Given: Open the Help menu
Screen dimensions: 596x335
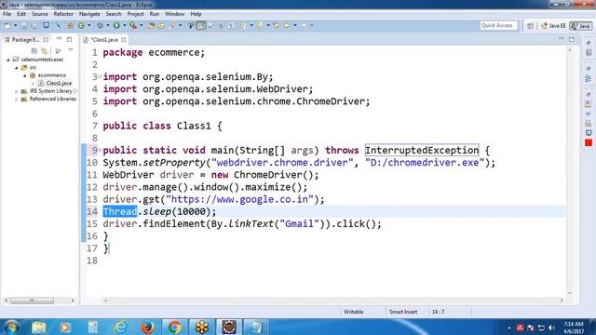Looking at the screenshot, I should (196, 14).
